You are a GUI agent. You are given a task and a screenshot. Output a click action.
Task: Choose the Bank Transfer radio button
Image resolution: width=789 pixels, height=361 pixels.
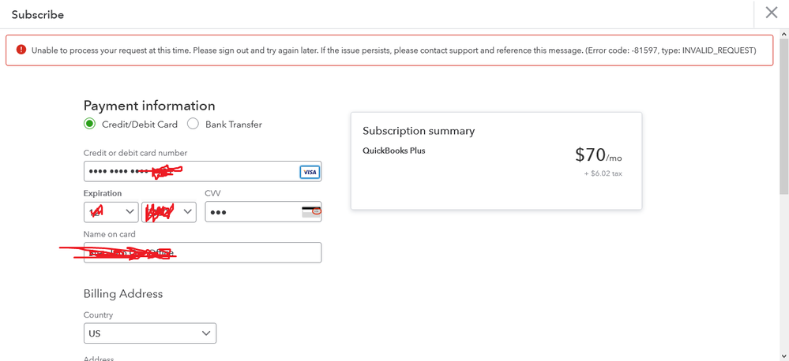pos(193,124)
